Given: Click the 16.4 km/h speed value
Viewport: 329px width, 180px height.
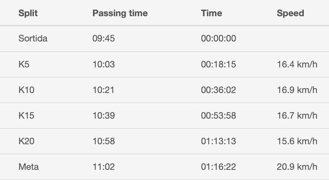Looking at the screenshot, I should [x=297, y=64].
